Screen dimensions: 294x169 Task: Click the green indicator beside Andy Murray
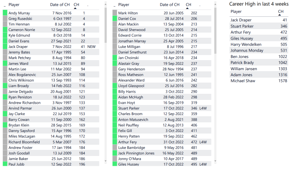point(5,13)
